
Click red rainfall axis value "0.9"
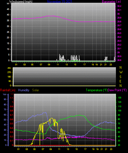pyautogui.click(x=12, y=106)
